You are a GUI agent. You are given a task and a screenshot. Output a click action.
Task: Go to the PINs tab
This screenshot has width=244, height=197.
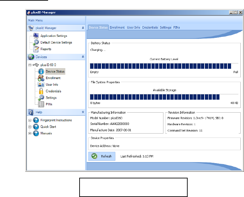pos(177,28)
